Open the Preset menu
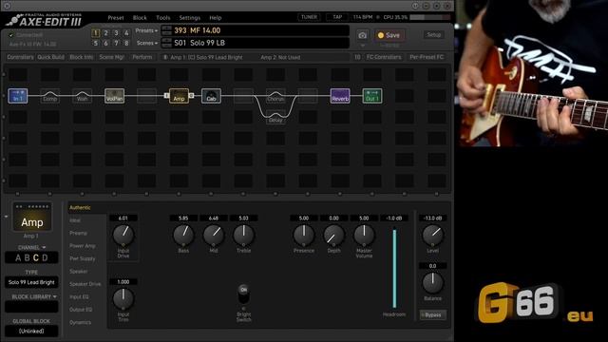608x342 pixels. pos(116,18)
